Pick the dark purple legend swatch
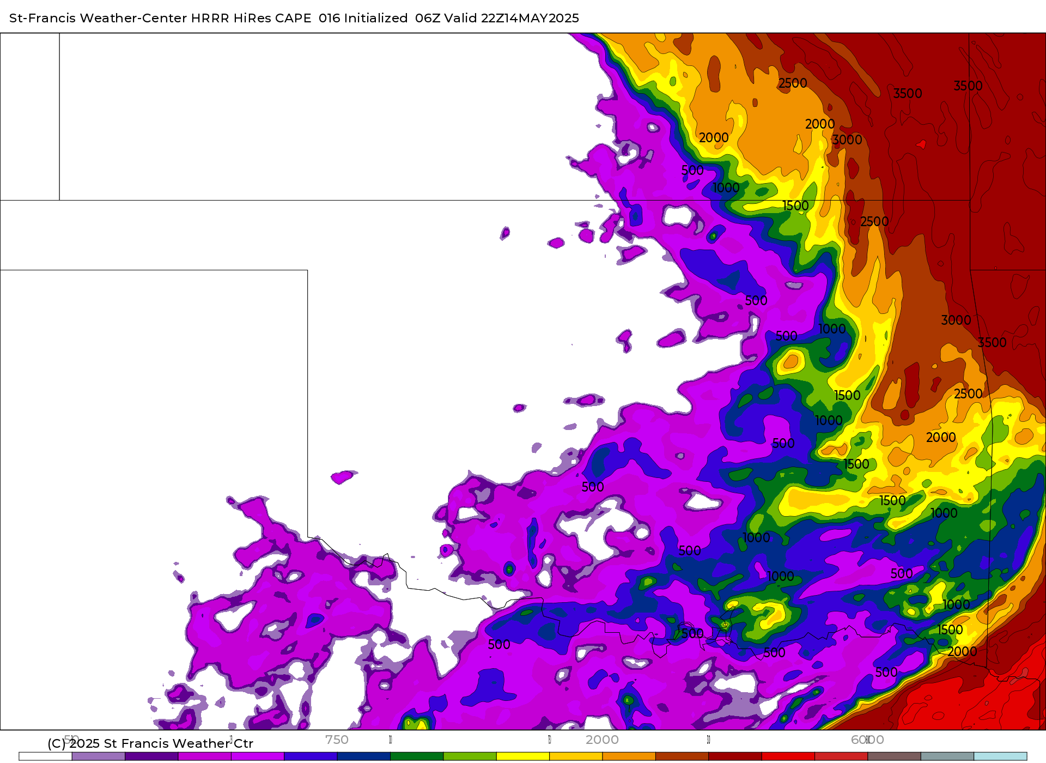 click(x=151, y=756)
